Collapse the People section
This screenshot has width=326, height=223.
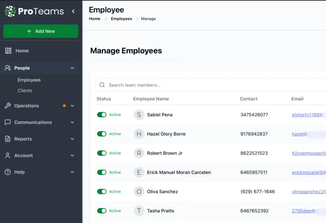[x=73, y=68]
